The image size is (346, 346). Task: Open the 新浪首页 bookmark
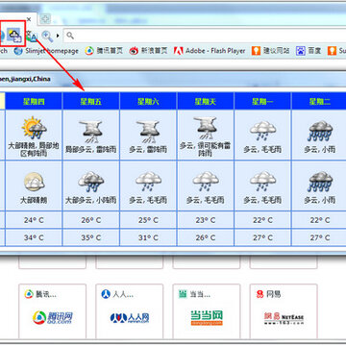pos(148,51)
